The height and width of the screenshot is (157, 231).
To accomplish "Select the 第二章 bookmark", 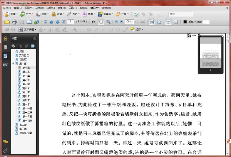I will [26, 72].
